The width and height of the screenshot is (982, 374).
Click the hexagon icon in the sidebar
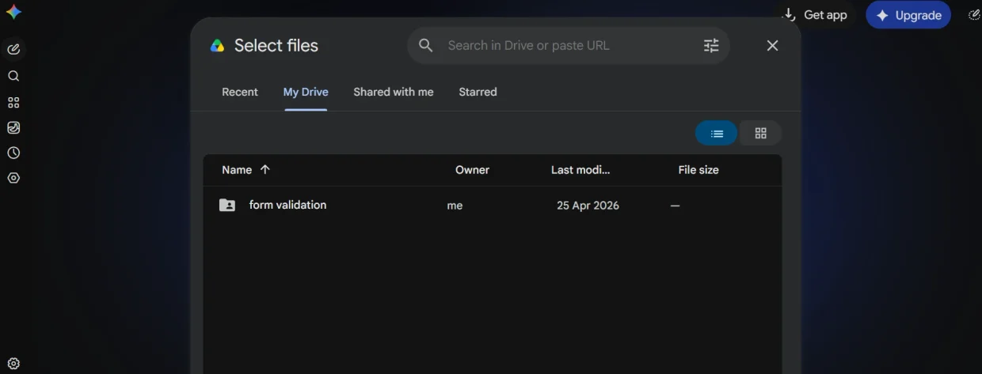[x=13, y=178]
